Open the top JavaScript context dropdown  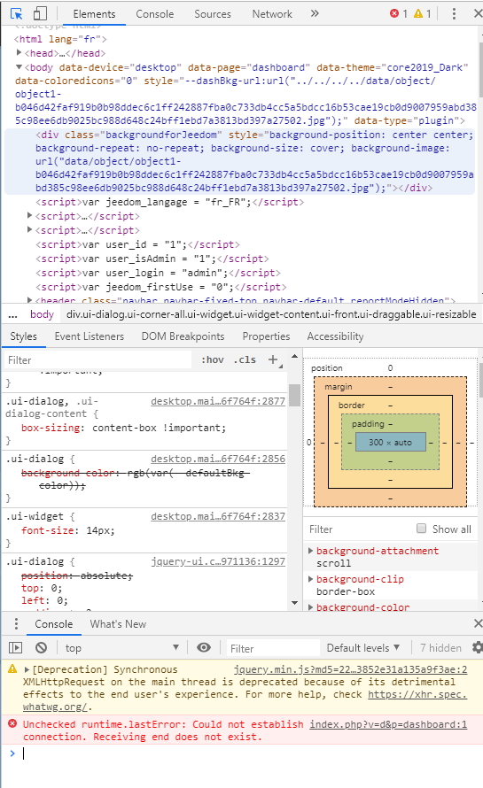[x=121, y=648]
